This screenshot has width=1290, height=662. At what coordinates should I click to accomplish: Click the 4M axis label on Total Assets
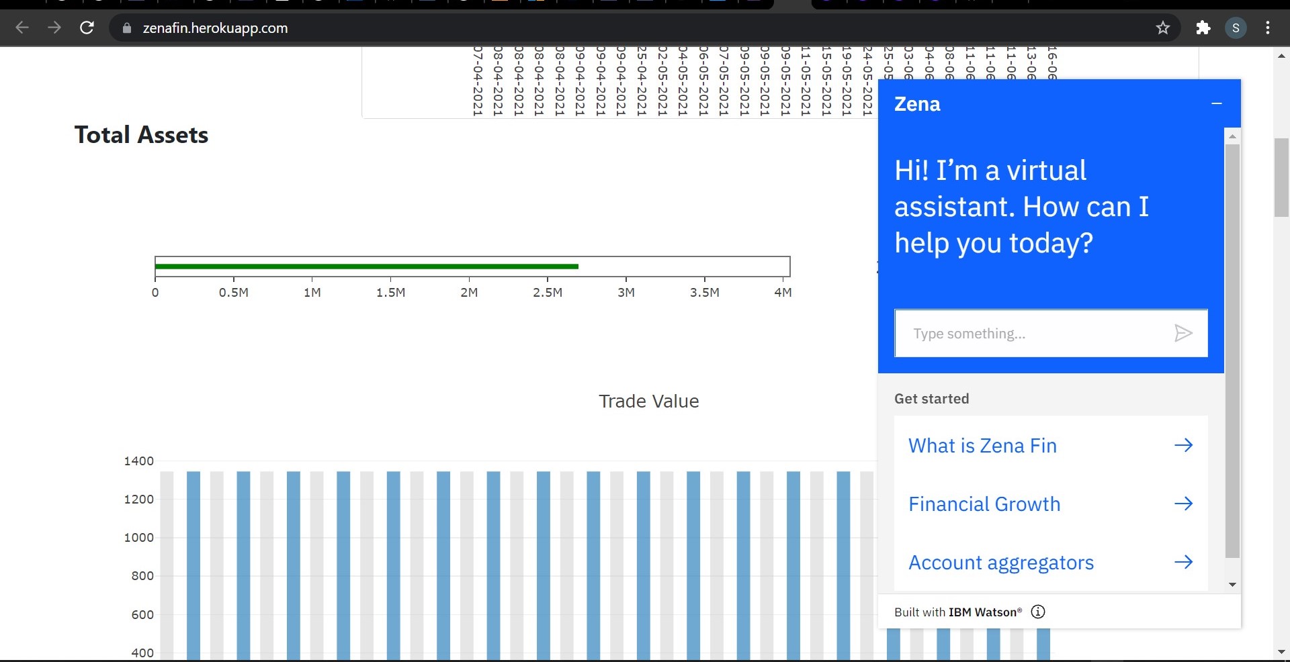coord(783,293)
